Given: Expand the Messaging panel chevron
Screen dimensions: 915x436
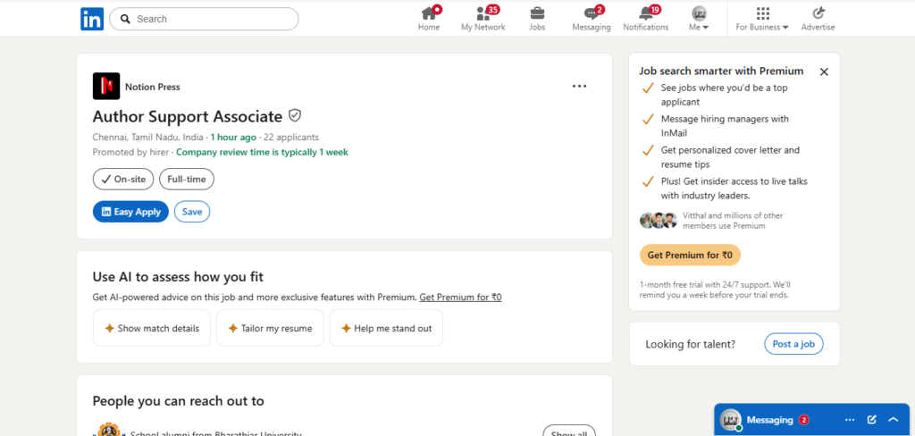Looking at the screenshot, I should click(x=894, y=420).
